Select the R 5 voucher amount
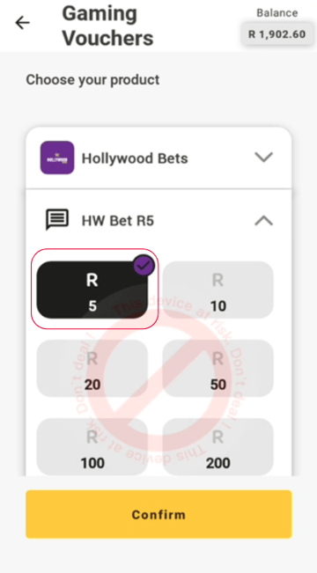The height and width of the screenshot is (573, 317). 92,290
